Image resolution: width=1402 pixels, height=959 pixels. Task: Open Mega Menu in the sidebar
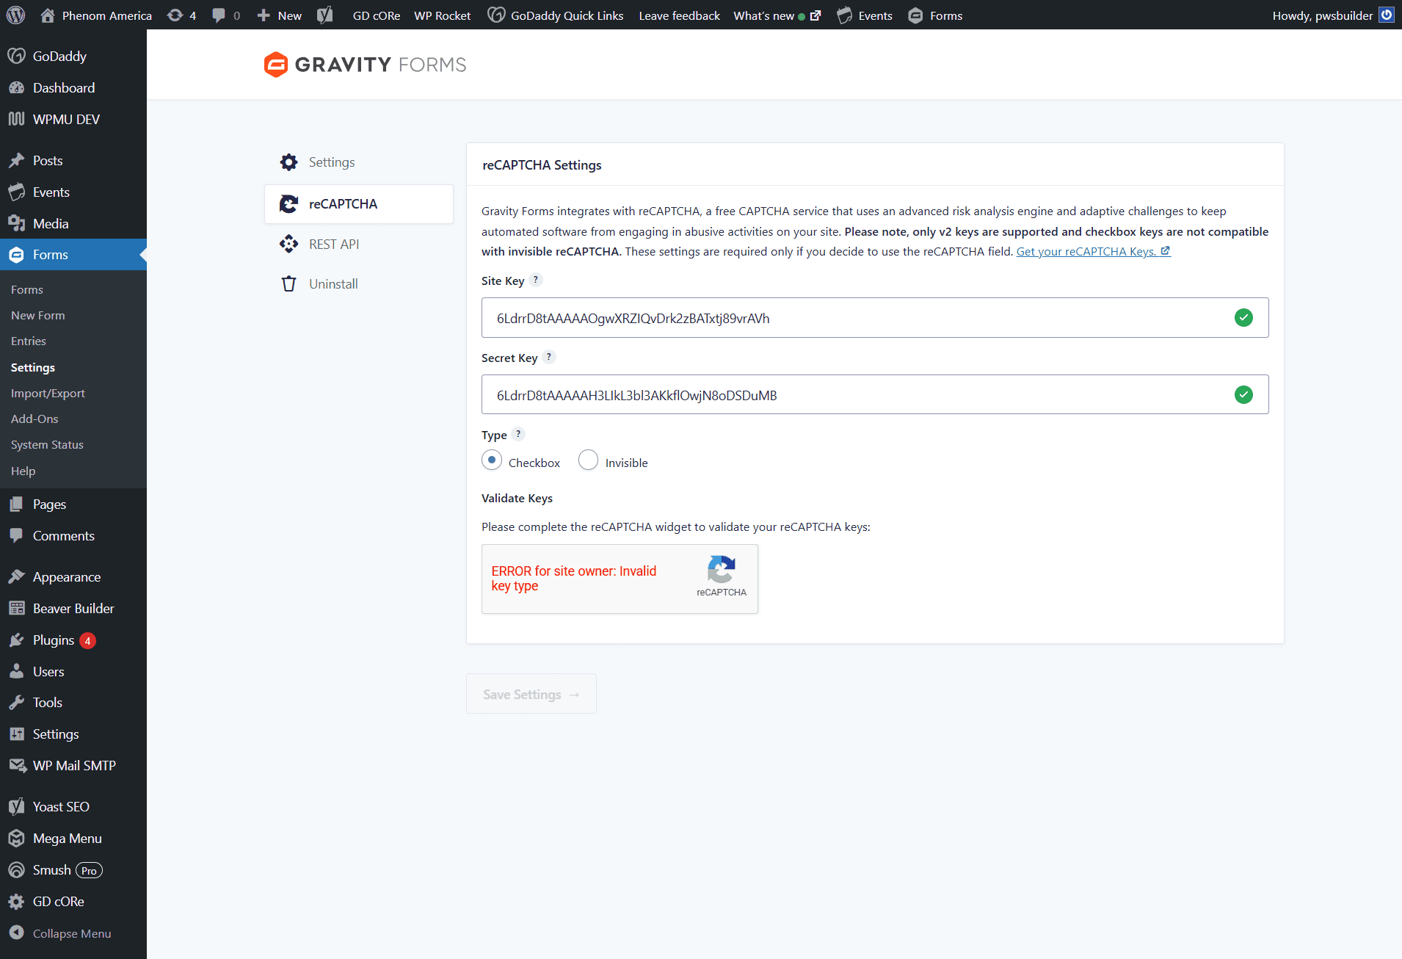73,839
